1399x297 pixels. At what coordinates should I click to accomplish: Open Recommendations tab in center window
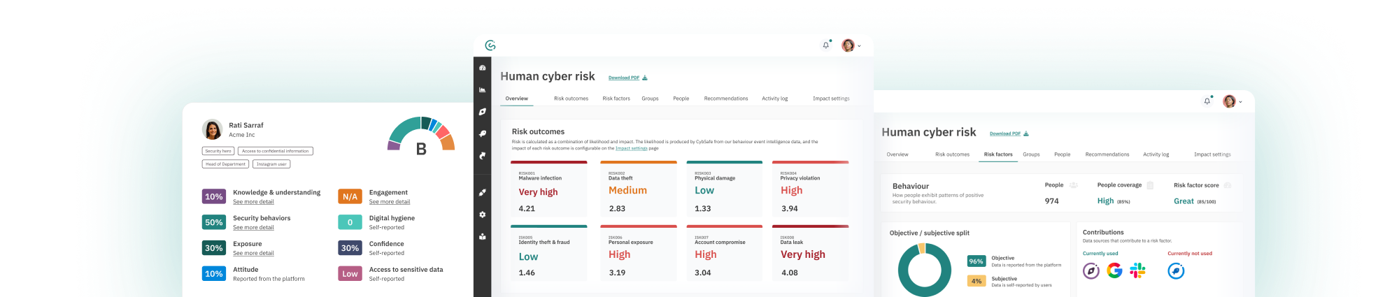click(726, 99)
